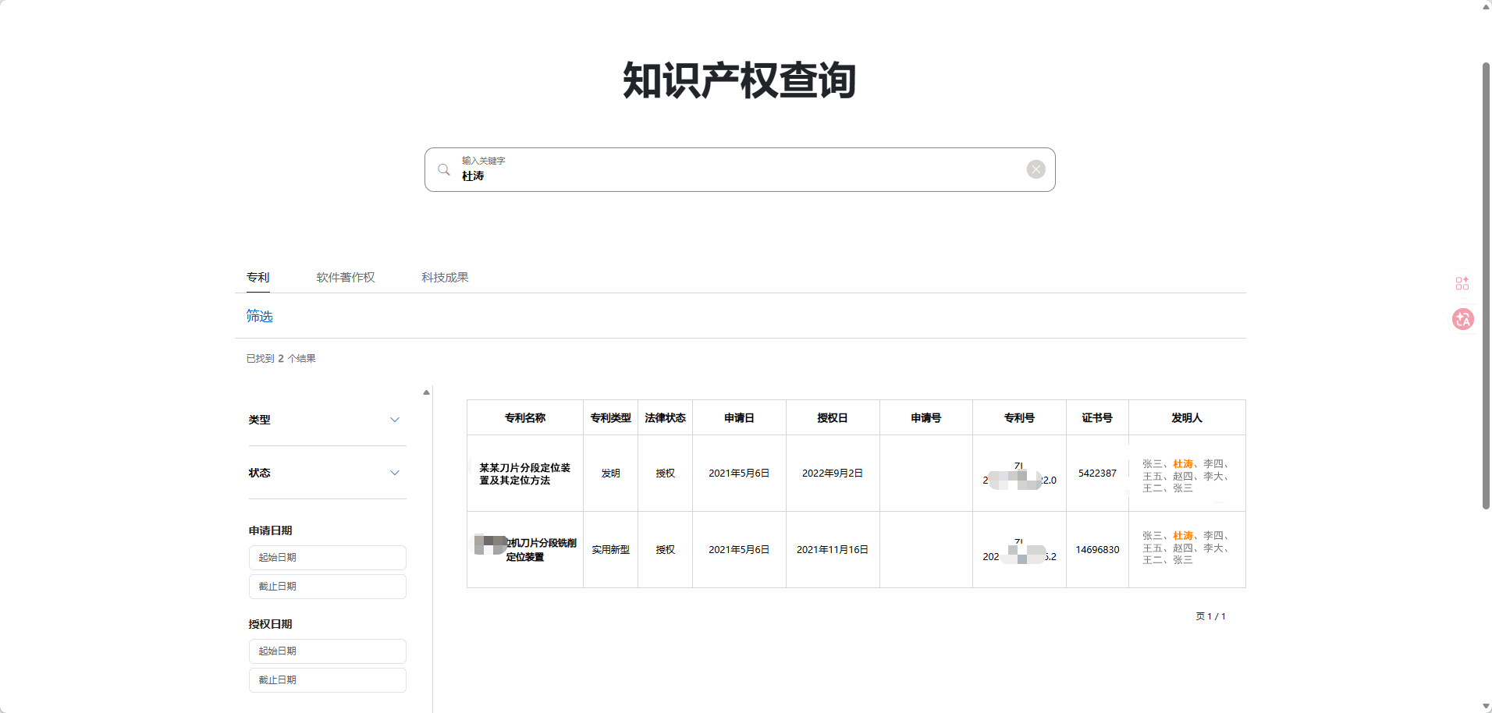Viewport: 1492px width, 713px height.
Task: Click the page scrollbar down arrow
Action: (1486, 707)
